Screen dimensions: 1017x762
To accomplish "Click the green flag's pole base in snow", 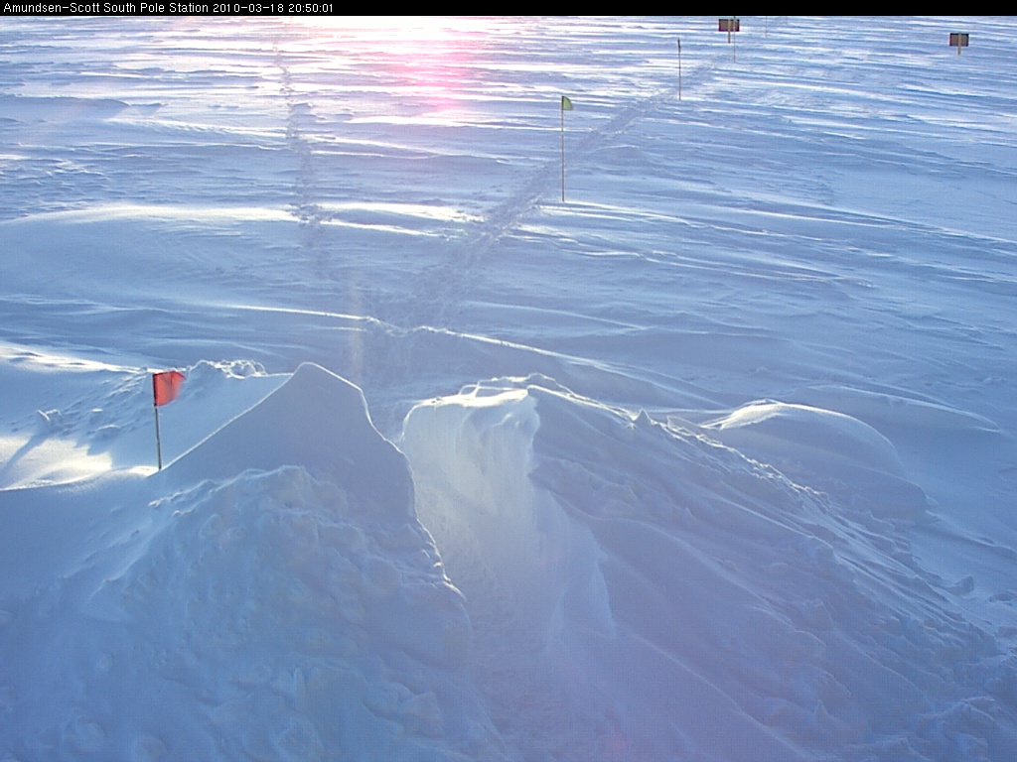I will (563, 200).
